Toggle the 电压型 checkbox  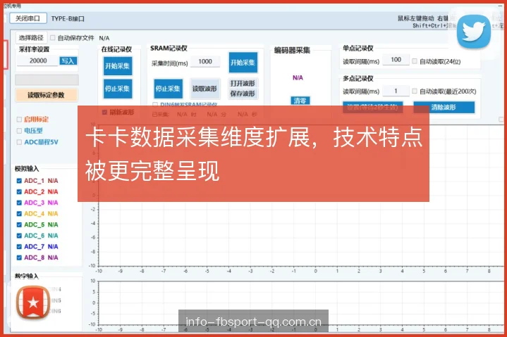(x=19, y=131)
